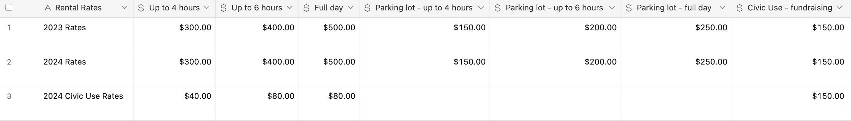Click currency icon of Parking lot - up to 4 hours

point(367,8)
